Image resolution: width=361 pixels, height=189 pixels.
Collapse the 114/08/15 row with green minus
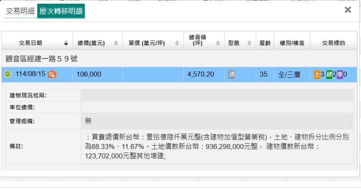pos(8,74)
